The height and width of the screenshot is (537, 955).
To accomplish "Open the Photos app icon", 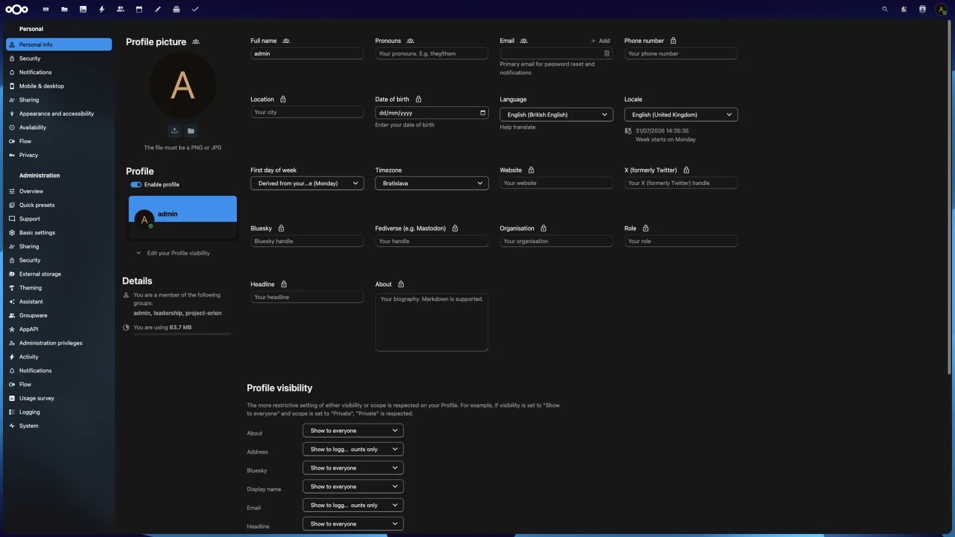I will 83,9.
